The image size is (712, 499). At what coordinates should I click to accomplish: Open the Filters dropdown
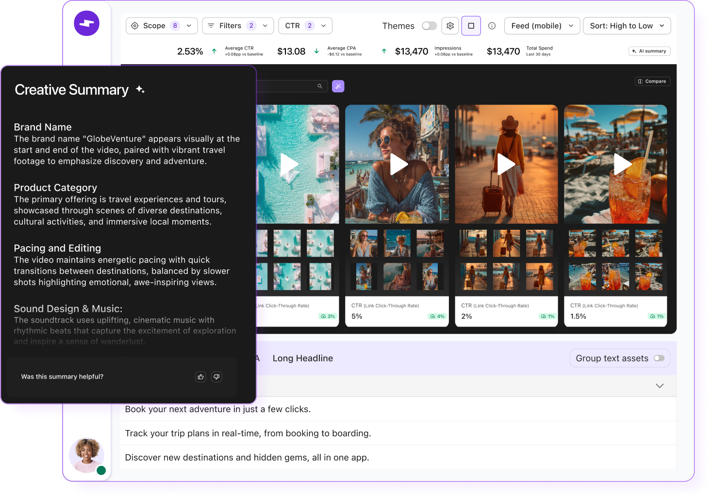coord(238,26)
